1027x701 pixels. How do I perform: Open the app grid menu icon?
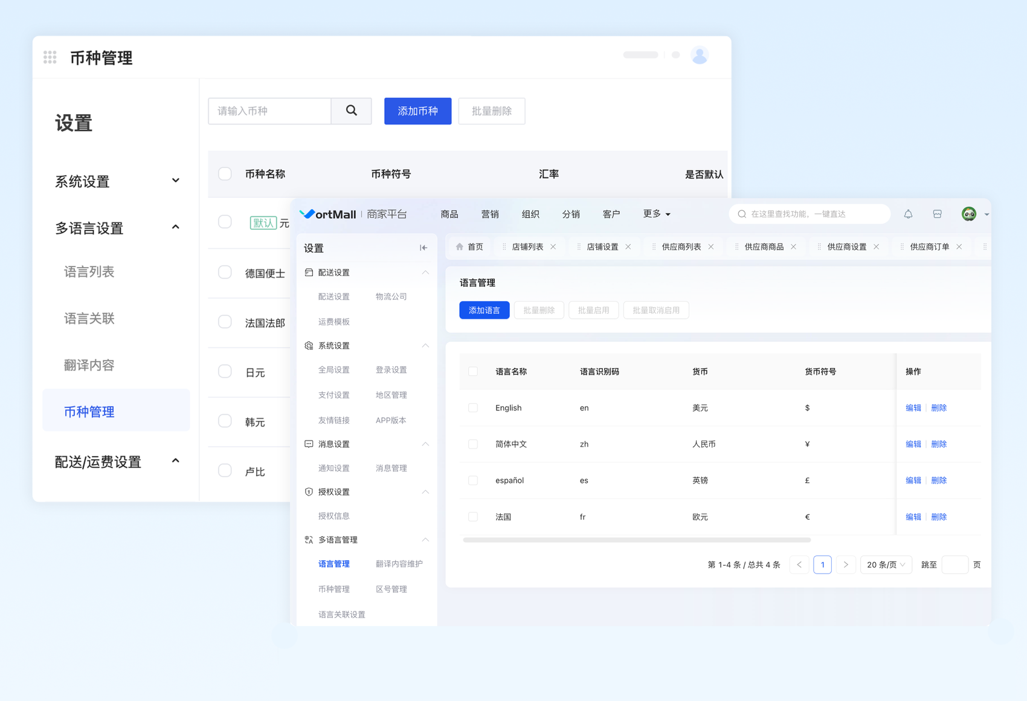(x=50, y=57)
